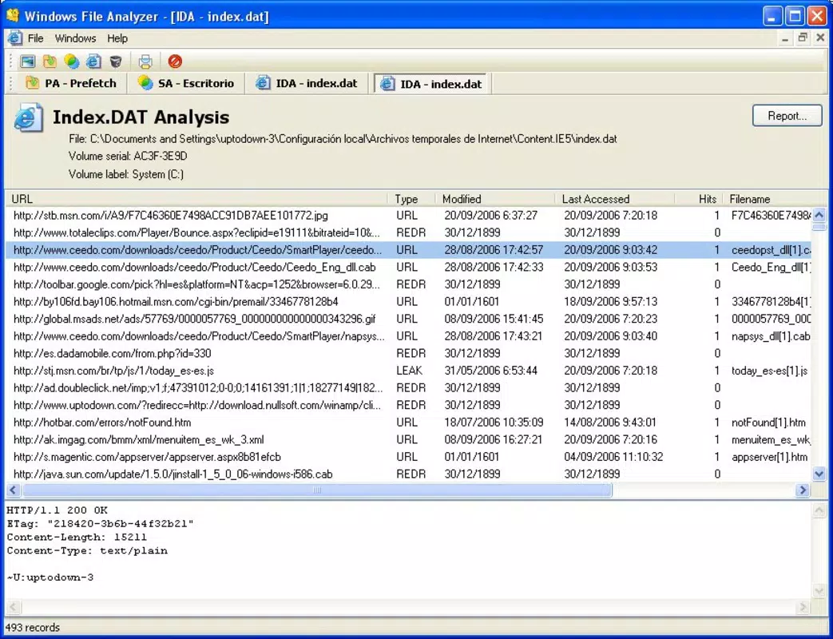The image size is (833, 639).
Task: Click the file path line under Index.DAT Analysis
Action: 343,139
